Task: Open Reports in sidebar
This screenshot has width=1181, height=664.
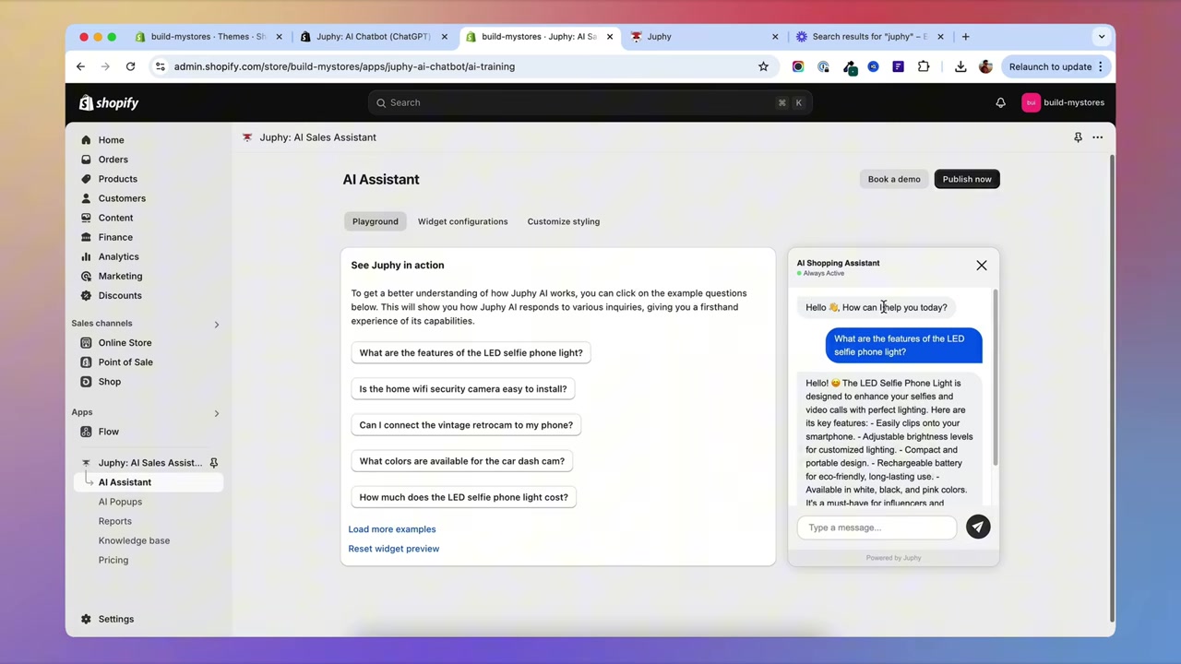Action: tap(115, 521)
